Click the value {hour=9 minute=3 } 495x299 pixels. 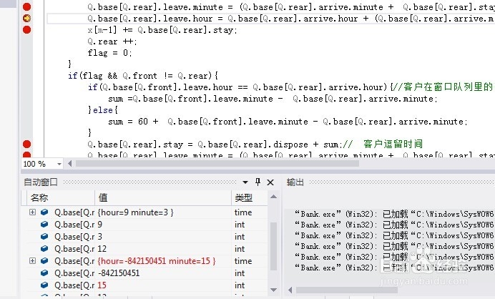click(136, 212)
